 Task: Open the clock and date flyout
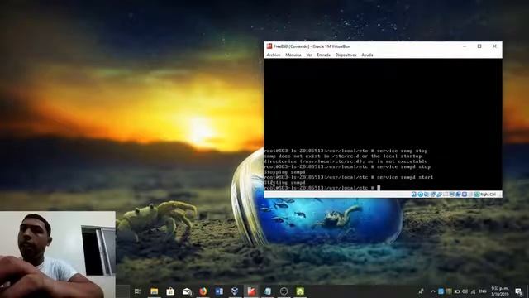[x=500, y=291]
